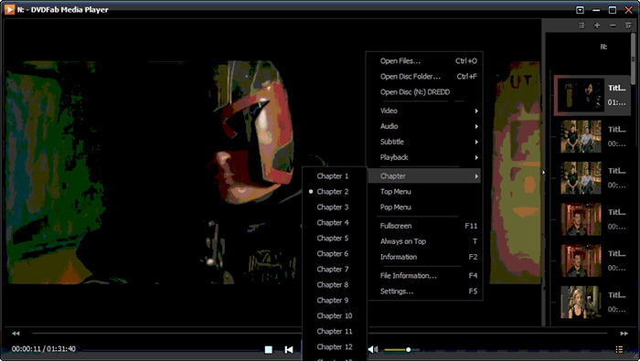Enable Fullscreen from the menu
Screen dimensions: 640x361
[424, 226]
